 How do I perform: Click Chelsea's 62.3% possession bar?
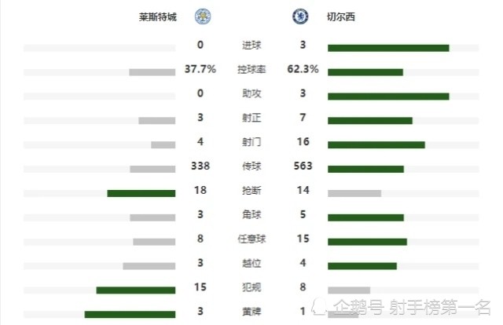(365, 72)
